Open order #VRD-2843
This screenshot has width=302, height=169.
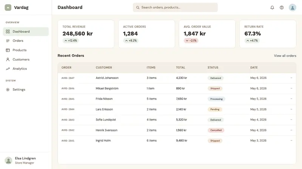68,120
